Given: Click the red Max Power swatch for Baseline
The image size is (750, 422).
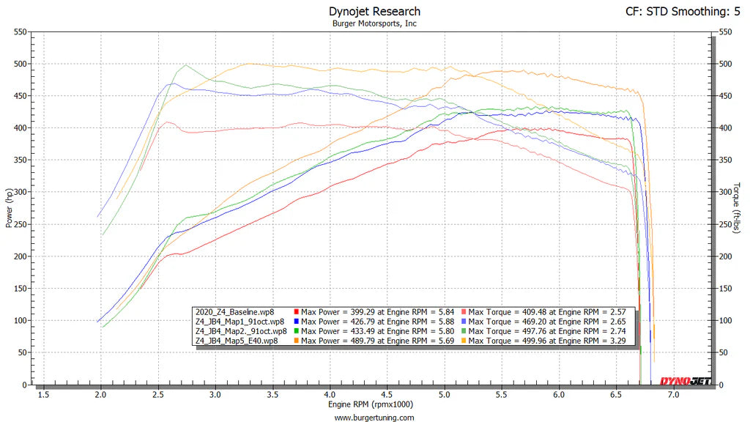Looking at the screenshot, I should [x=295, y=311].
